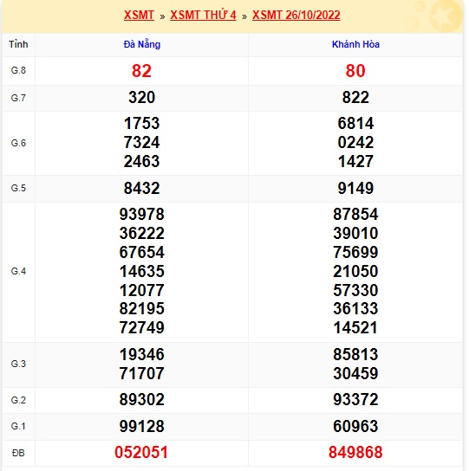Click G.4 number 75699
The image size is (469, 471).
355,252
